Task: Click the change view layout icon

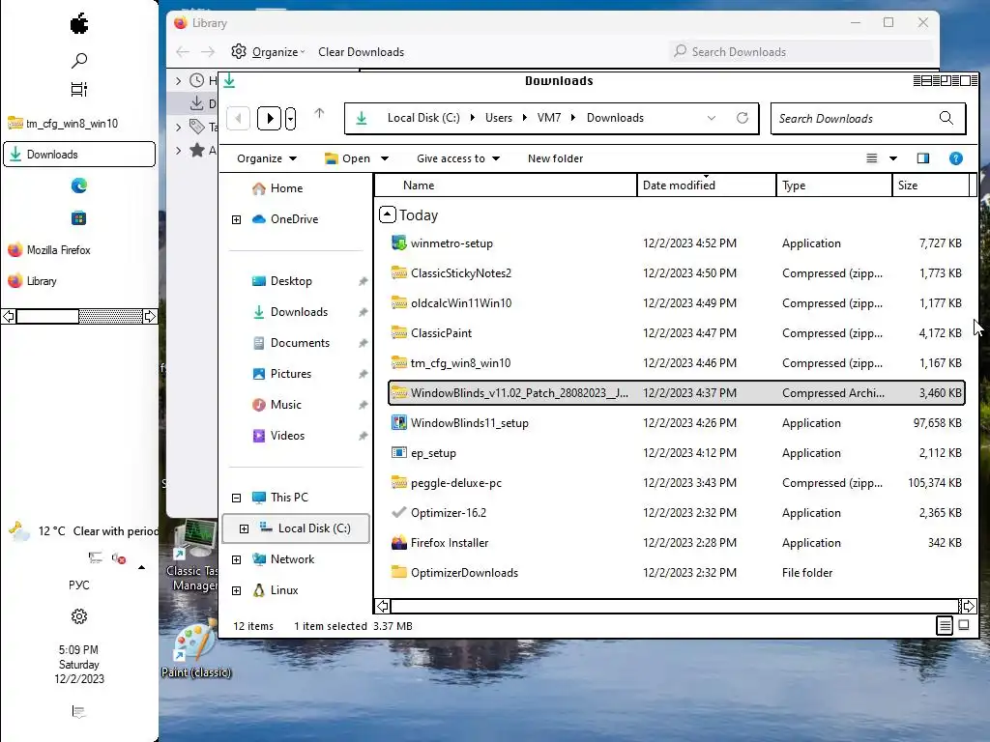Action: [872, 158]
